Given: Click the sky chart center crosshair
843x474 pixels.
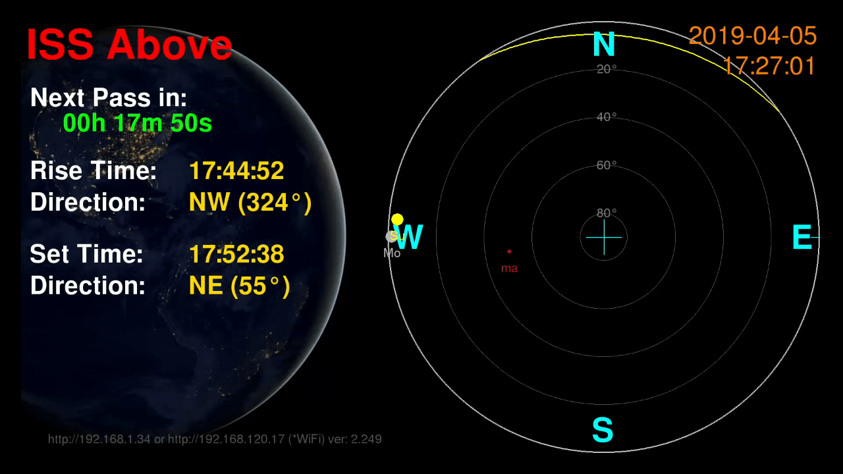Looking at the screenshot, I should click(x=604, y=237).
